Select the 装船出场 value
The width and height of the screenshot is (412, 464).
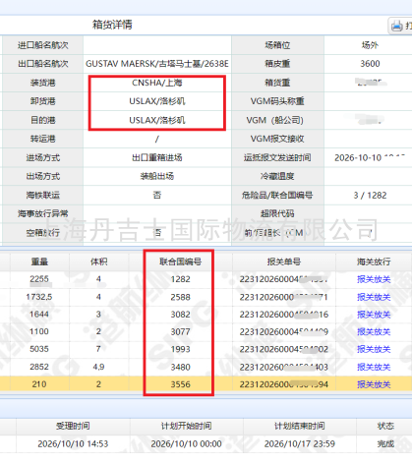pos(157,176)
